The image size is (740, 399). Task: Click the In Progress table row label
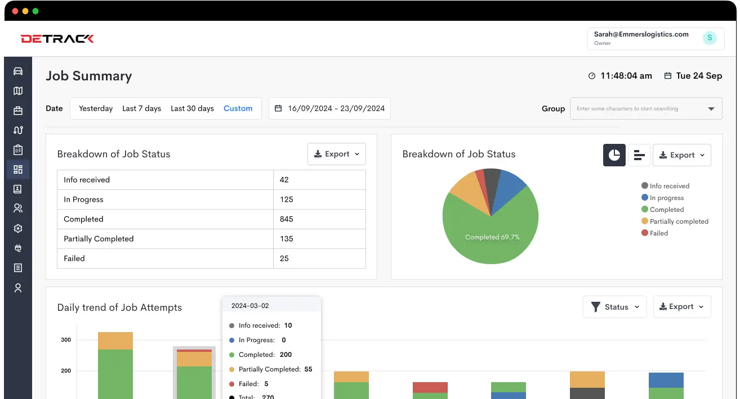(83, 199)
